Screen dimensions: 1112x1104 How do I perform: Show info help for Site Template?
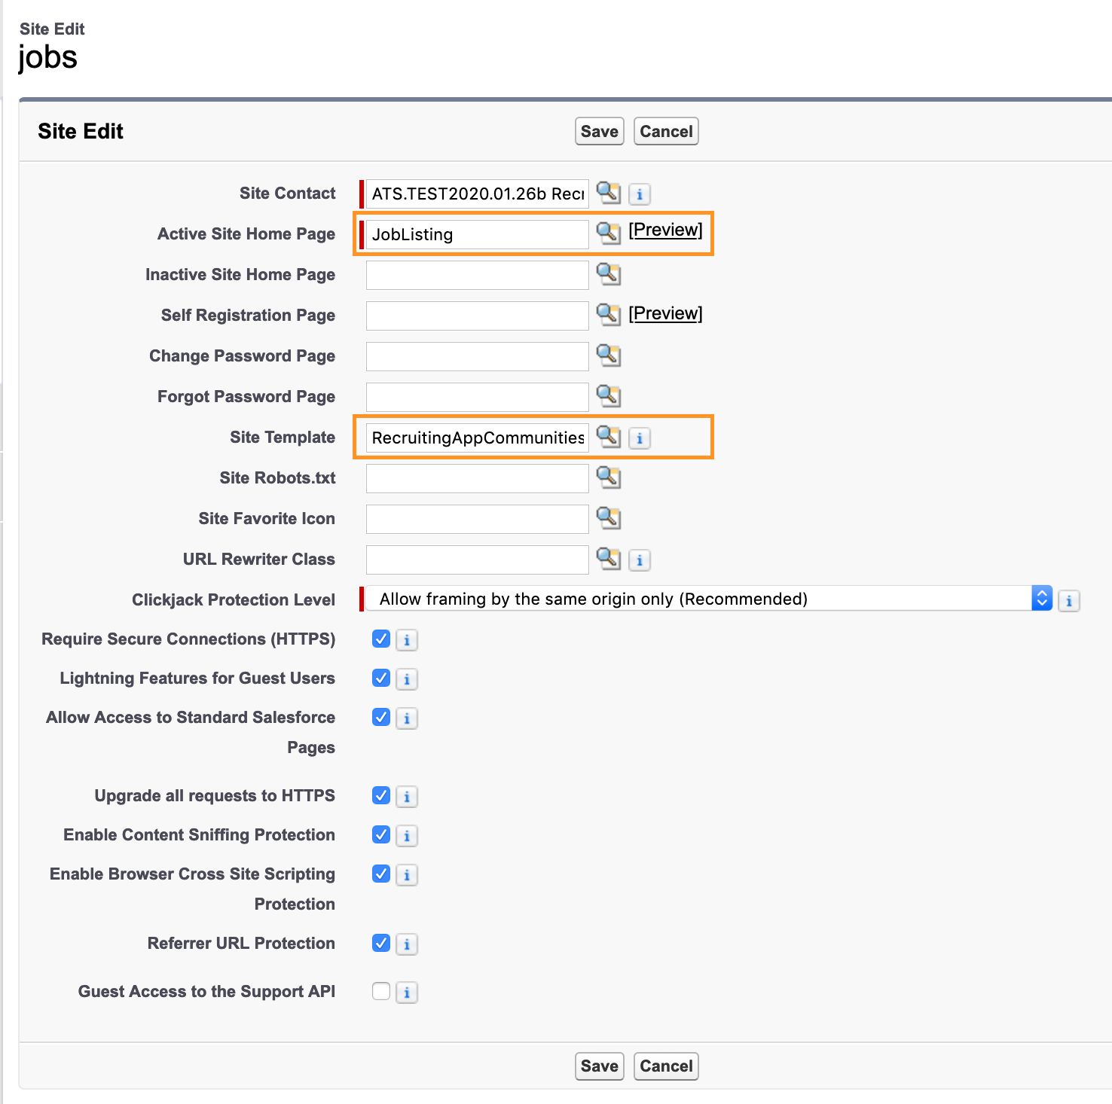[x=640, y=438]
